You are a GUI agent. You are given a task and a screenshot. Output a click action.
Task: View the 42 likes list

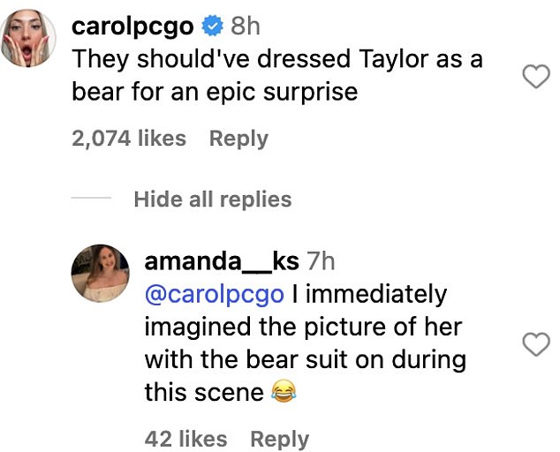185,439
